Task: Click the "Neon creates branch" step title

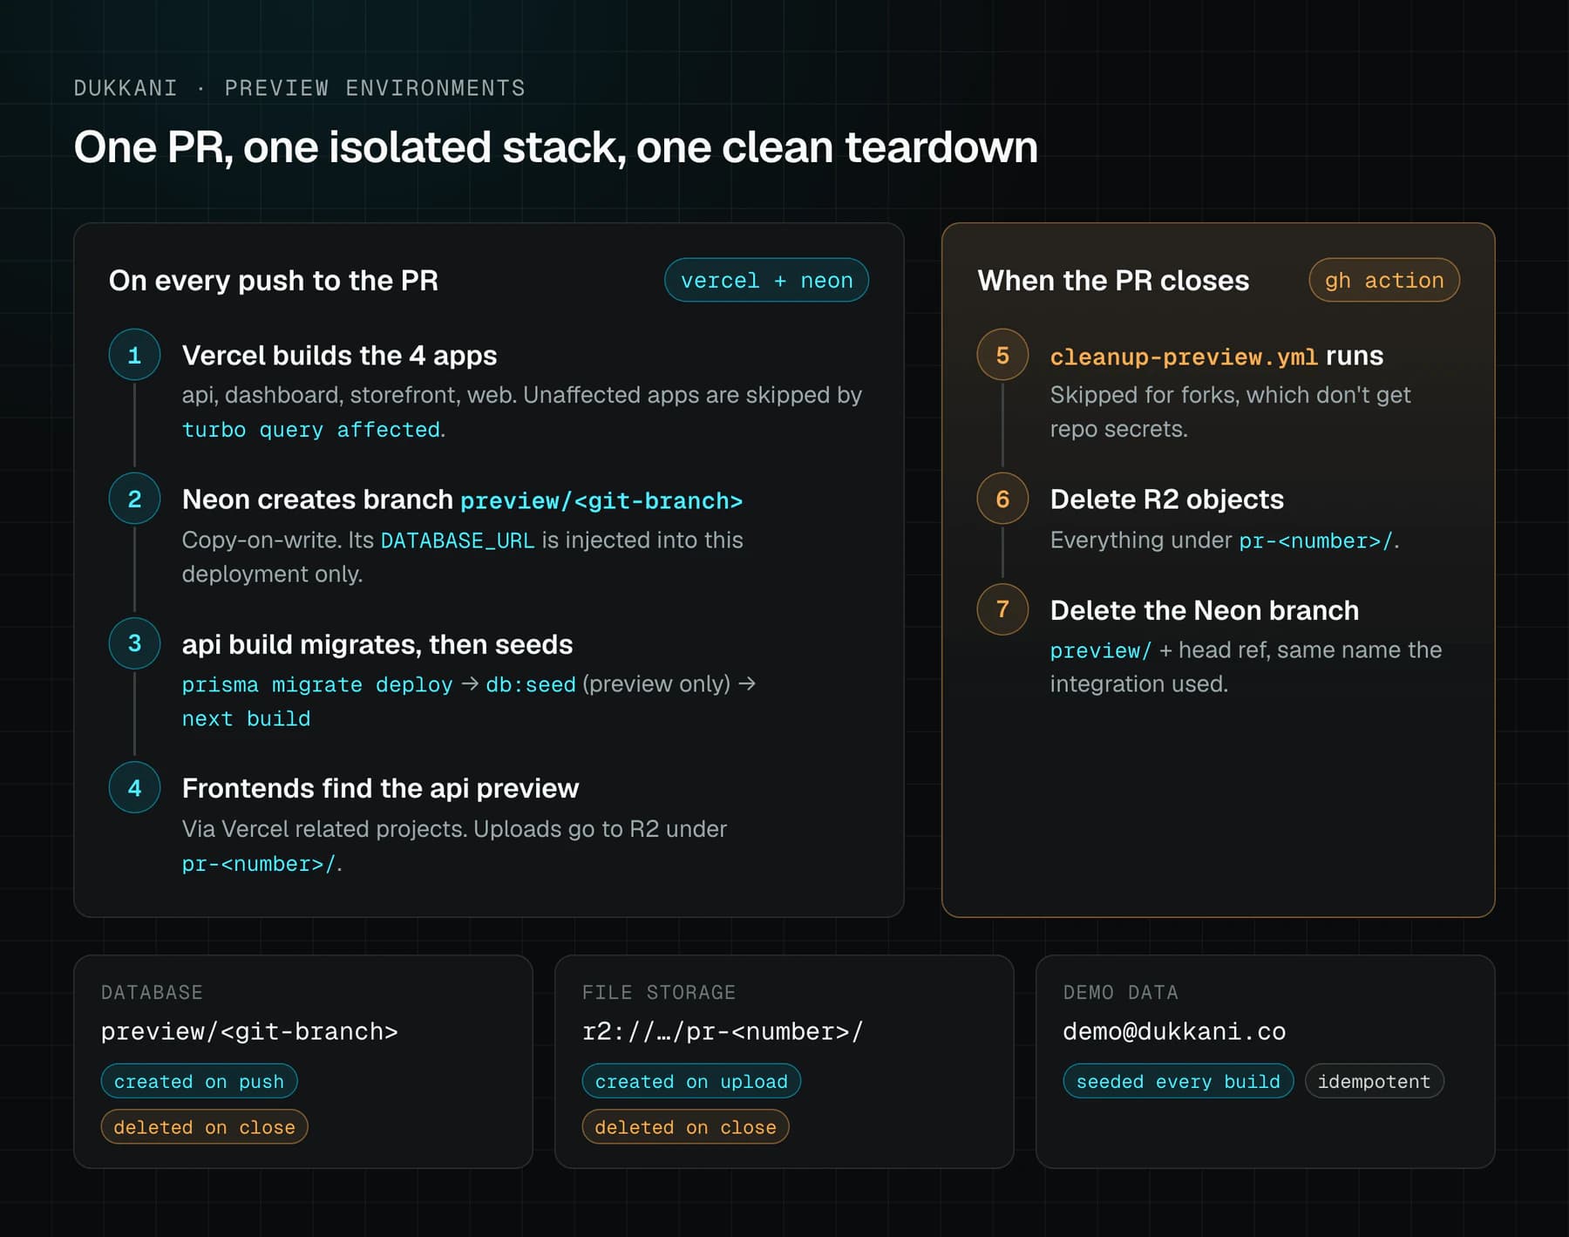Action: click(x=317, y=500)
